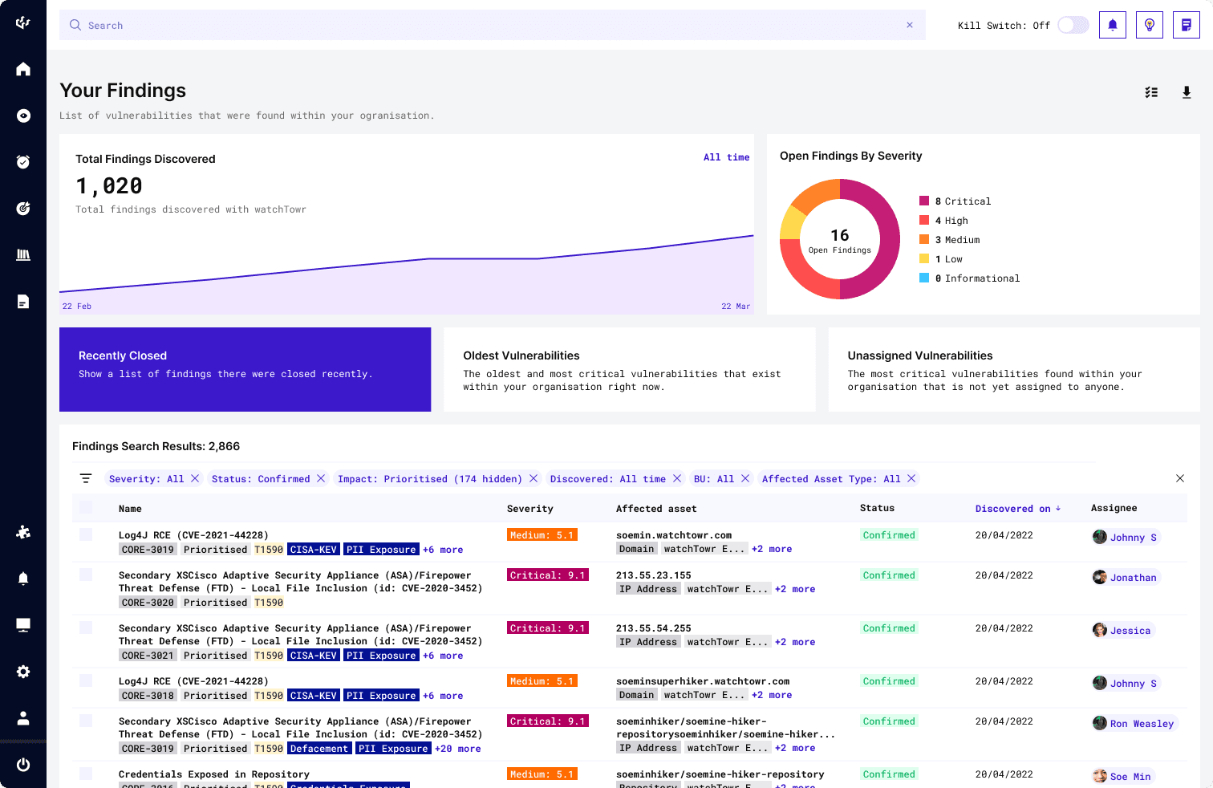1213x788 pixels.
Task: Clear the search field with X
Action: click(910, 25)
